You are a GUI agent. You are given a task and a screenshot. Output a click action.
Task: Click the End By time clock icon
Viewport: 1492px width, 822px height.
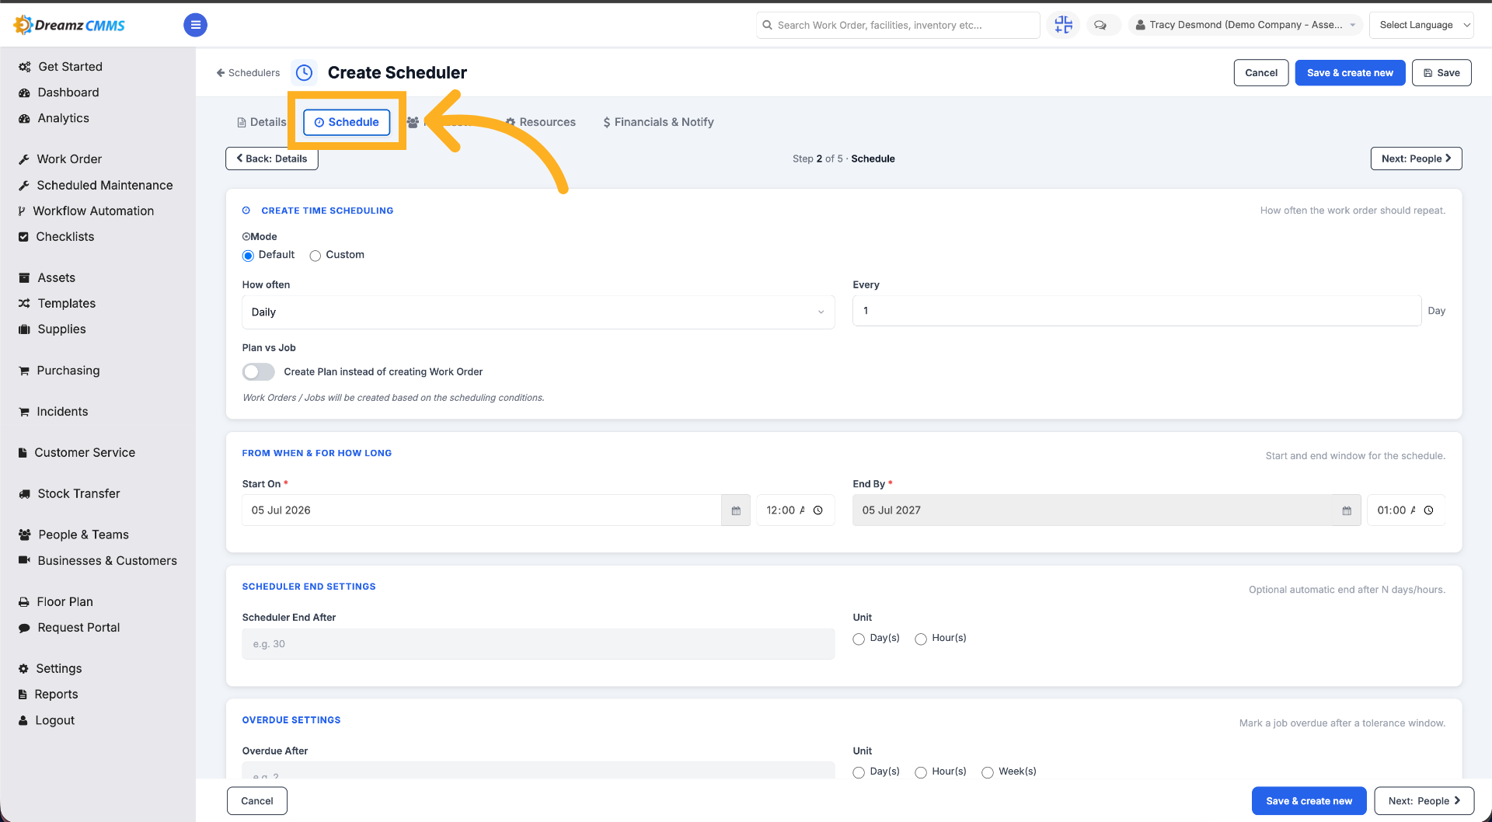point(1428,510)
